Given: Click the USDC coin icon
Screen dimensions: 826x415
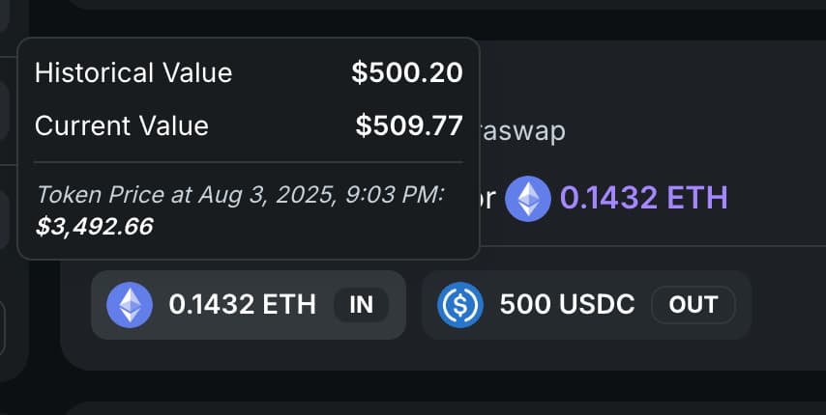Looking at the screenshot, I should (x=459, y=305).
